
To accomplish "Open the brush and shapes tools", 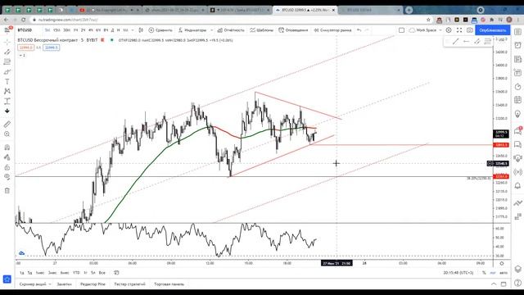I will point(7,71).
